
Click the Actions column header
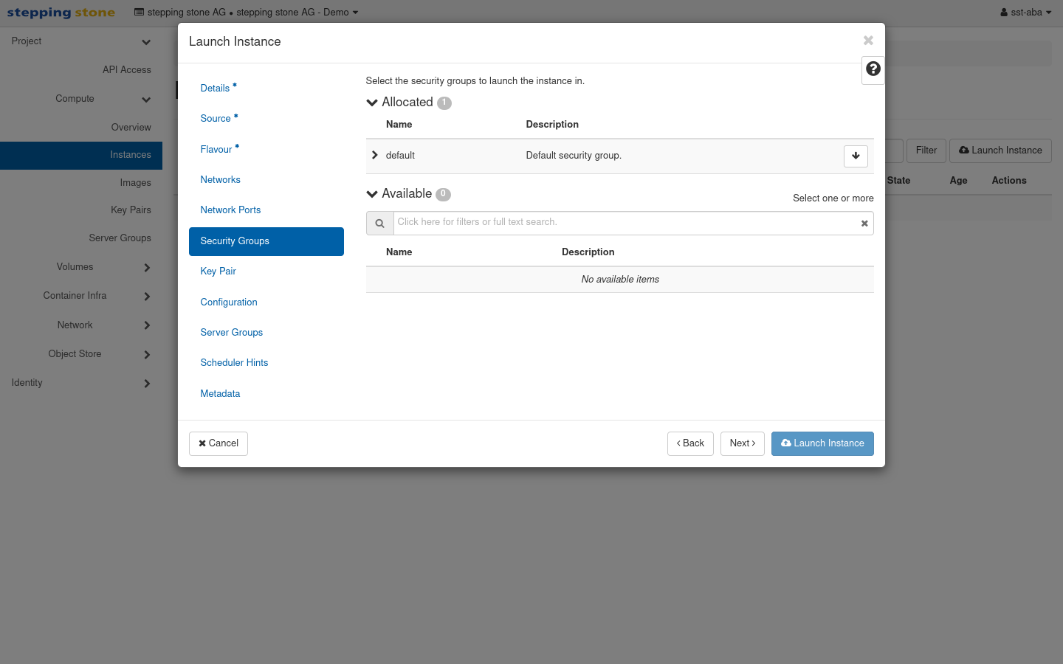(1009, 181)
